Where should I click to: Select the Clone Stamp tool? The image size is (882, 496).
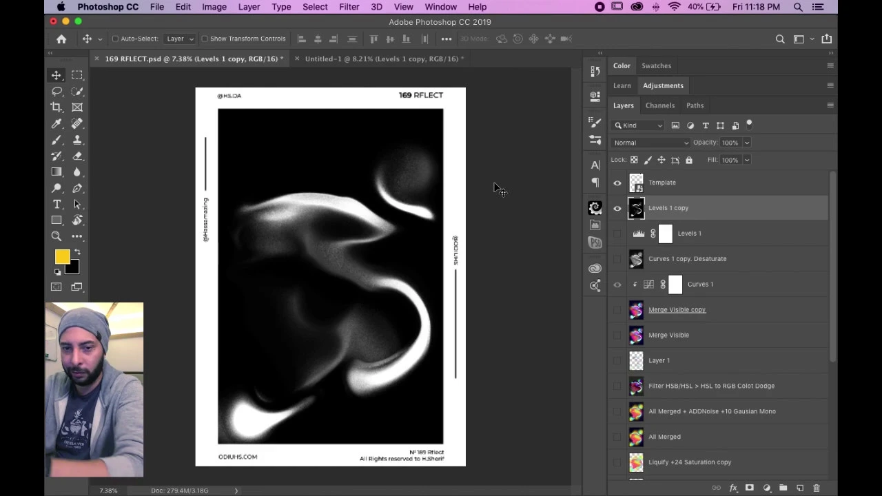77,140
